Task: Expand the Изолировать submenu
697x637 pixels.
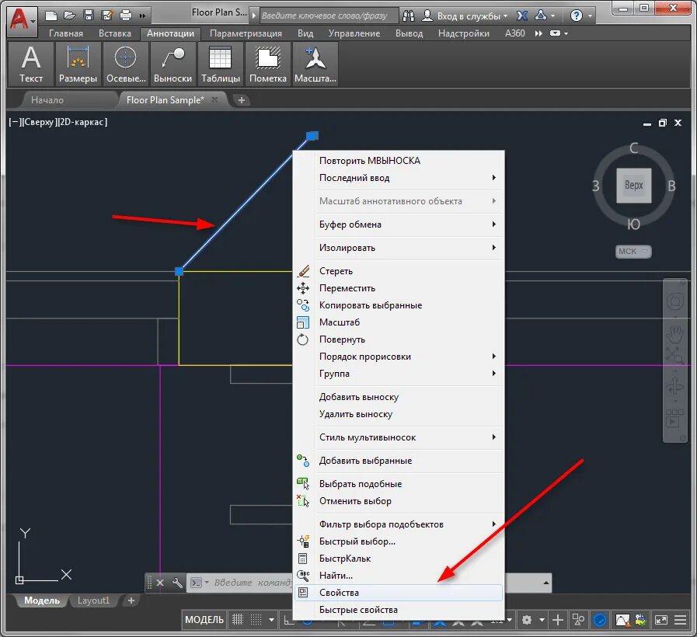Action: coord(399,248)
